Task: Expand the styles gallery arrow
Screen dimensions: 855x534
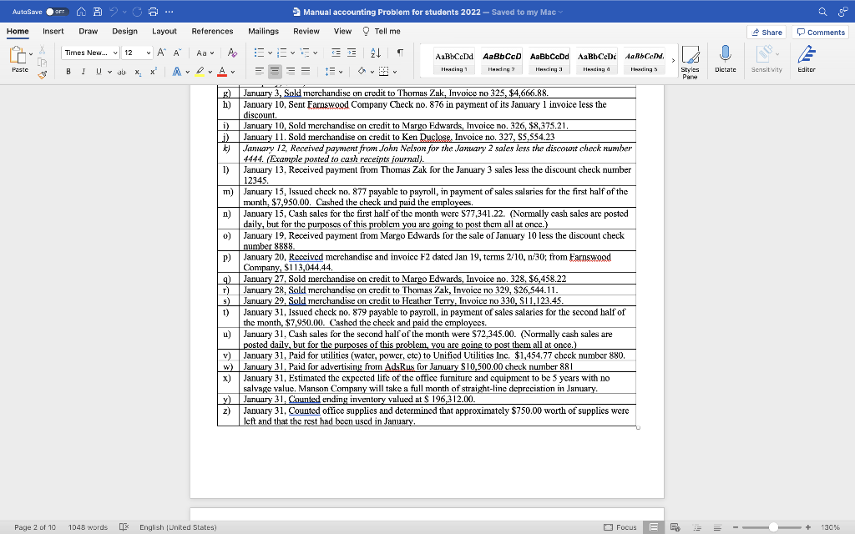Action: pyautogui.click(x=673, y=60)
